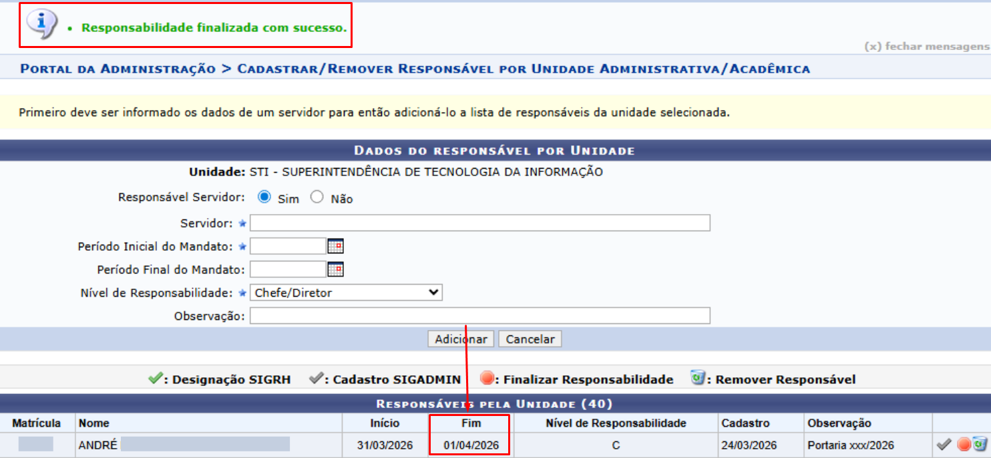The height and width of the screenshot is (458, 991).
Task: Open calendar for Período Inicial do Mandato
Action: (335, 247)
